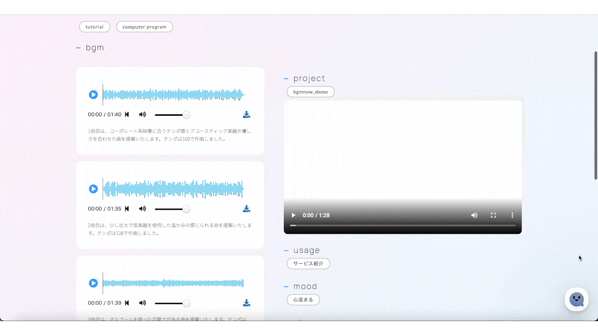Play the second bgm track
The image size is (598, 336).
click(93, 189)
